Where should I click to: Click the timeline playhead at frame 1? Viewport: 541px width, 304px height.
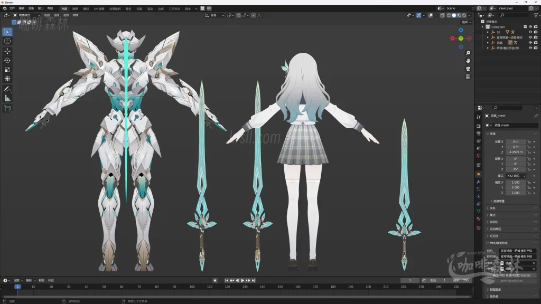pyautogui.click(x=17, y=287)
